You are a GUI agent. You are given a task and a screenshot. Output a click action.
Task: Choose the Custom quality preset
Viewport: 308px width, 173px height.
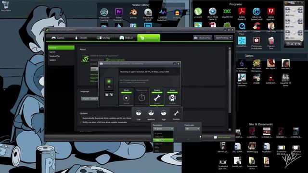[176, 115]
